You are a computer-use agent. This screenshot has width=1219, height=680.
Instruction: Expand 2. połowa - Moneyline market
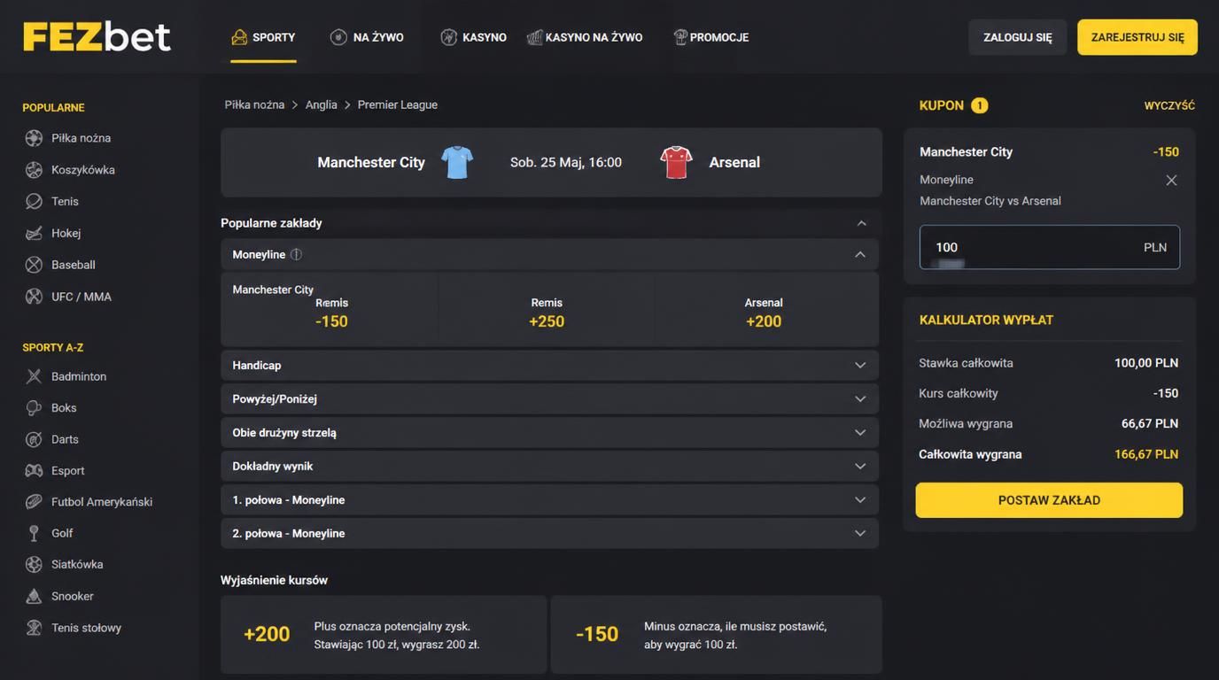coord(549,534)
